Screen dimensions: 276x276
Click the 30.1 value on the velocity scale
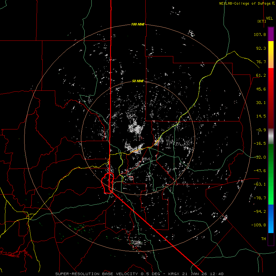[x=261, y=103]
